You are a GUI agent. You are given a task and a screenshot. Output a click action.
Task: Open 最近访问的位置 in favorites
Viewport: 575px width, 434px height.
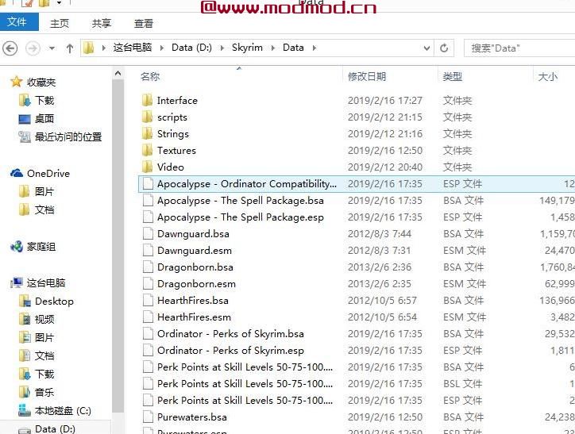pyautogui.click(x=68, y=137)
